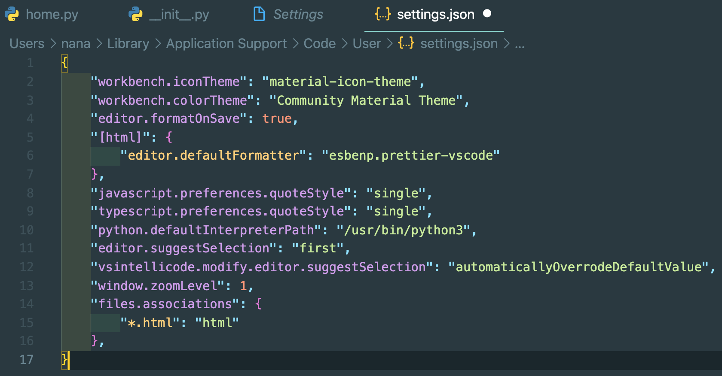Click the "[html]" key

120,137
